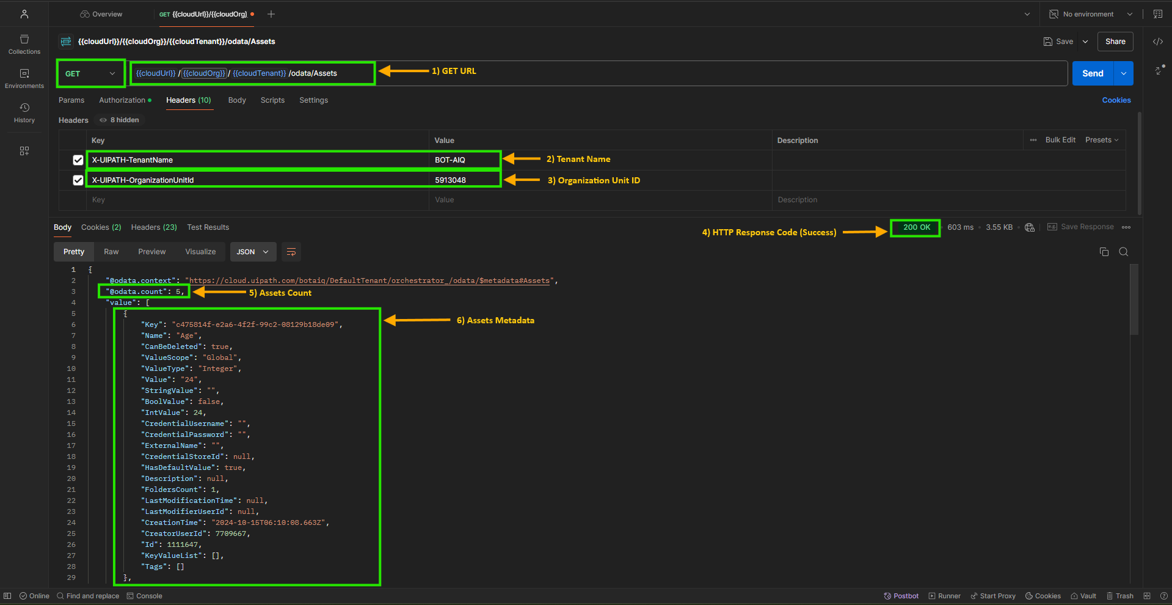
Task: Search the response body with magnifier icon
Action: point(1123,252)
